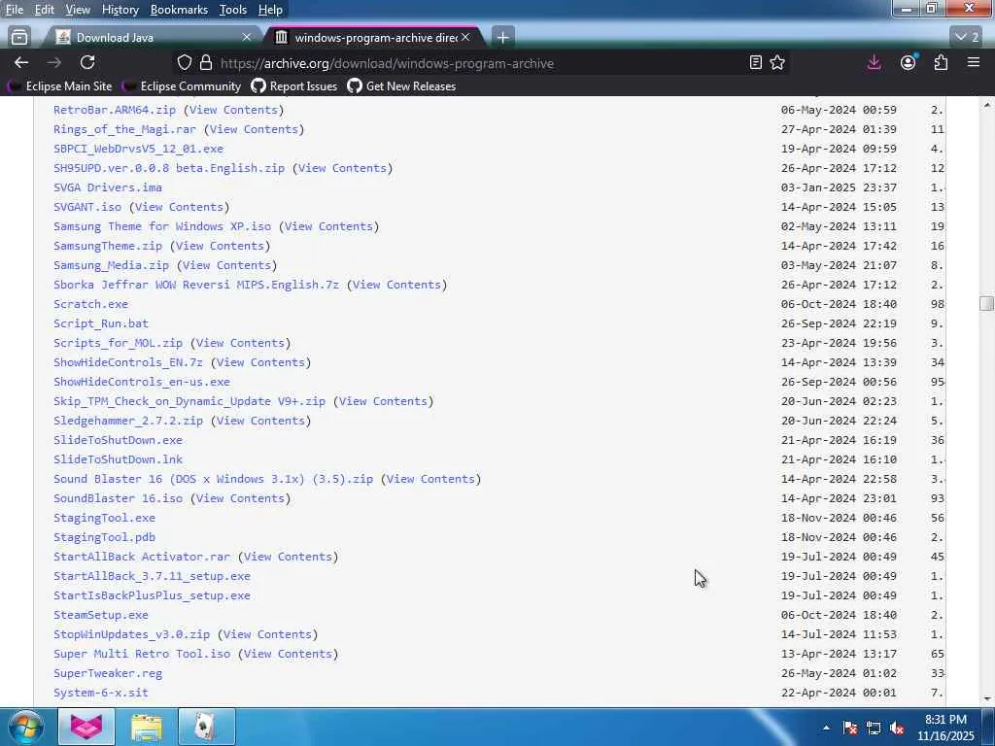The width and height of the screenshot is (995, 746).
Task: Click the pink browser taskbar icon
Action: tap(86, 727)
